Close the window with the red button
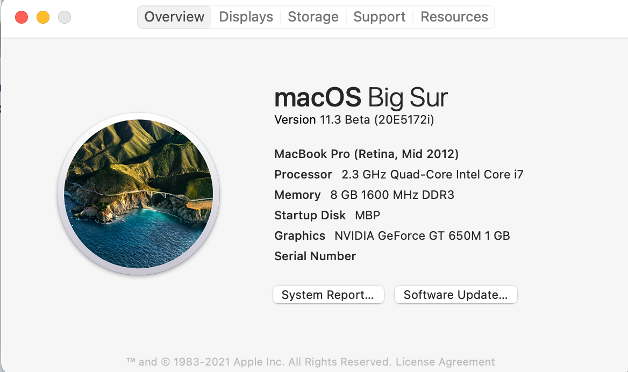The width and height of the screenshot is (628, 372). coord(22,17)
